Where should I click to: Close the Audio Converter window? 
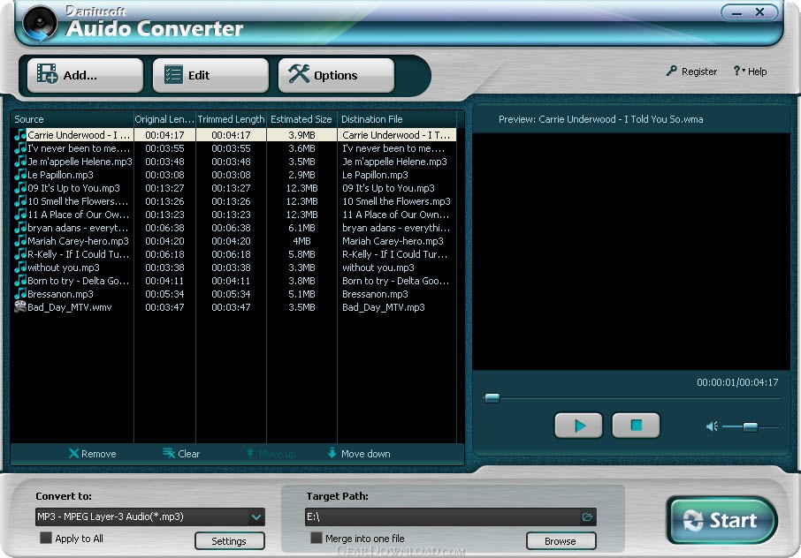click(760, 12)
